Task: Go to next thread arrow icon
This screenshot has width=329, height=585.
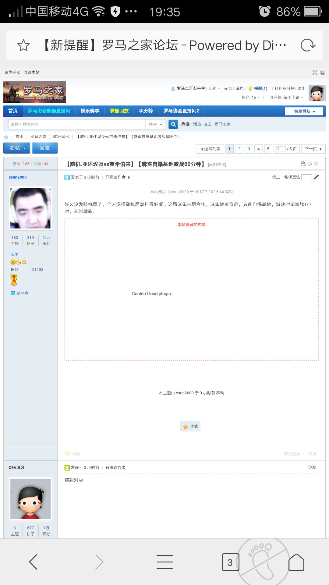Action: [x=316, y=164]
